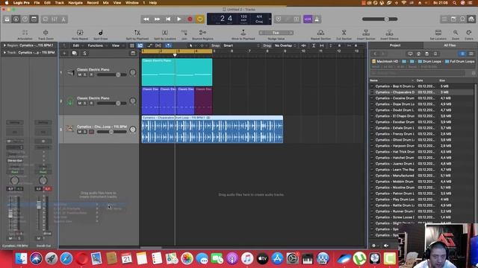The width and height of the screenshot is (478, 268).
Task: Toggle the Inspector button in control bar
Action: [16, 19]
